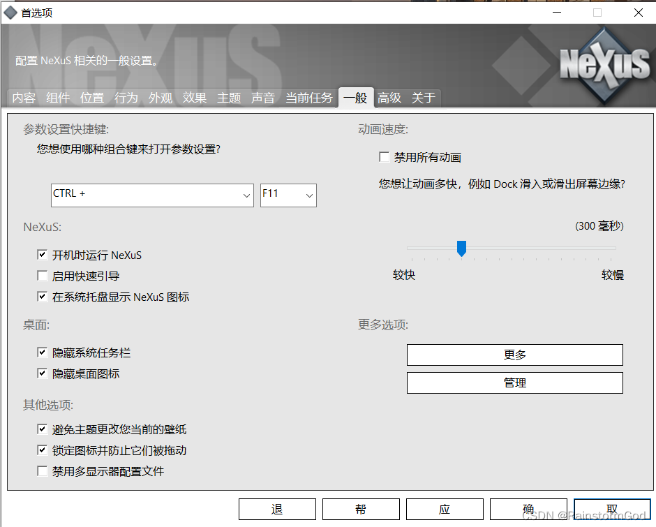The height and width of the screenshot is (527, 656).
Task: Go to 外观 tab
Action: coord(161,98)
